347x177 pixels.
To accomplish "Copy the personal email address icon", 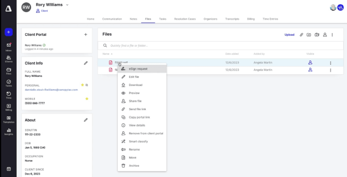I will point(87,85).
